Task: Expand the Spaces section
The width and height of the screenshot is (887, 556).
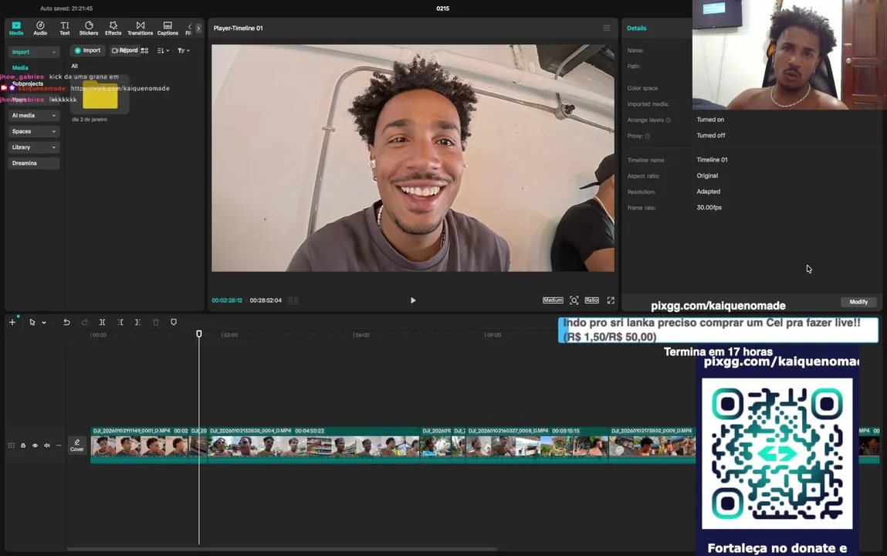Action: (x=34, y=131)
